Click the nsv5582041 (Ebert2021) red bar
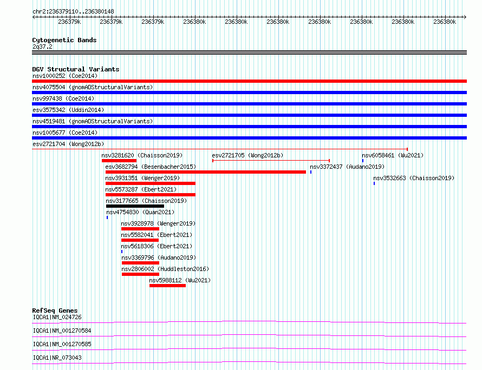 (140, 240)
